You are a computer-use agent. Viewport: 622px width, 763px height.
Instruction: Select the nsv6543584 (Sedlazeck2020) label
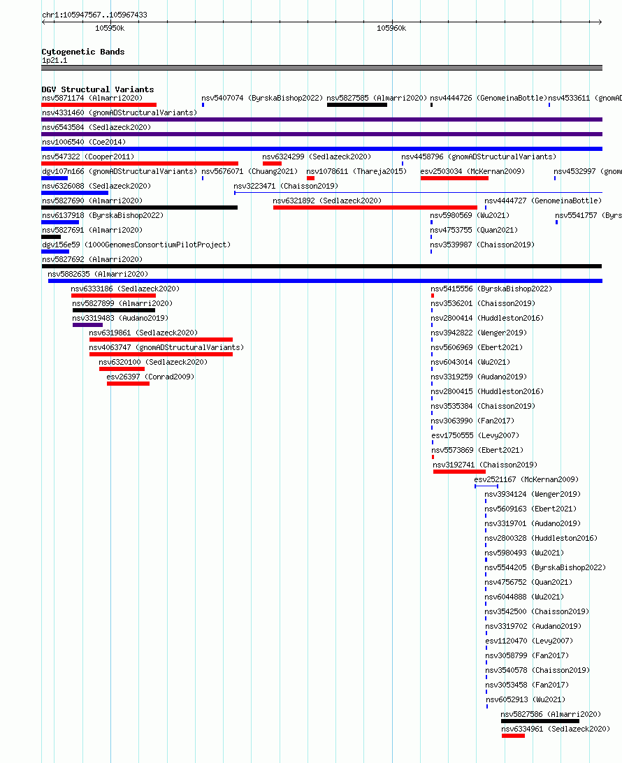pos(96,127)
